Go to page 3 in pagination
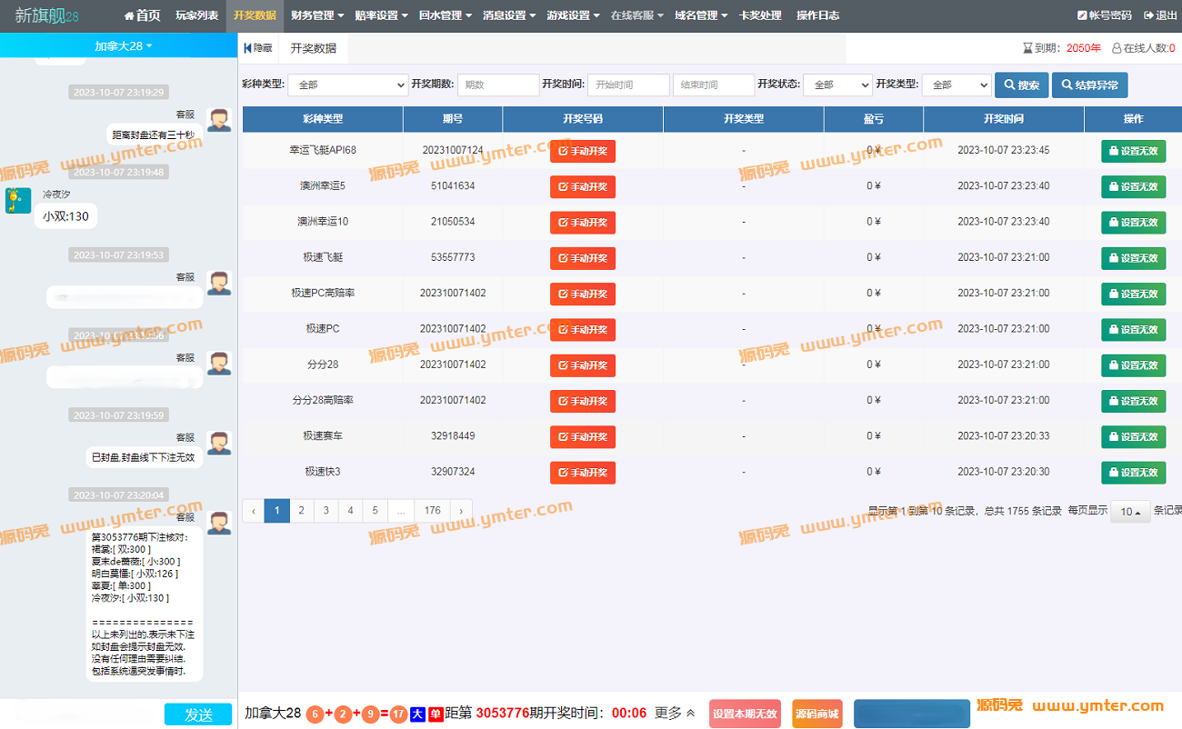Viewport: 1182px width, 729px height. pyautogui.click(x=326, y=511)
